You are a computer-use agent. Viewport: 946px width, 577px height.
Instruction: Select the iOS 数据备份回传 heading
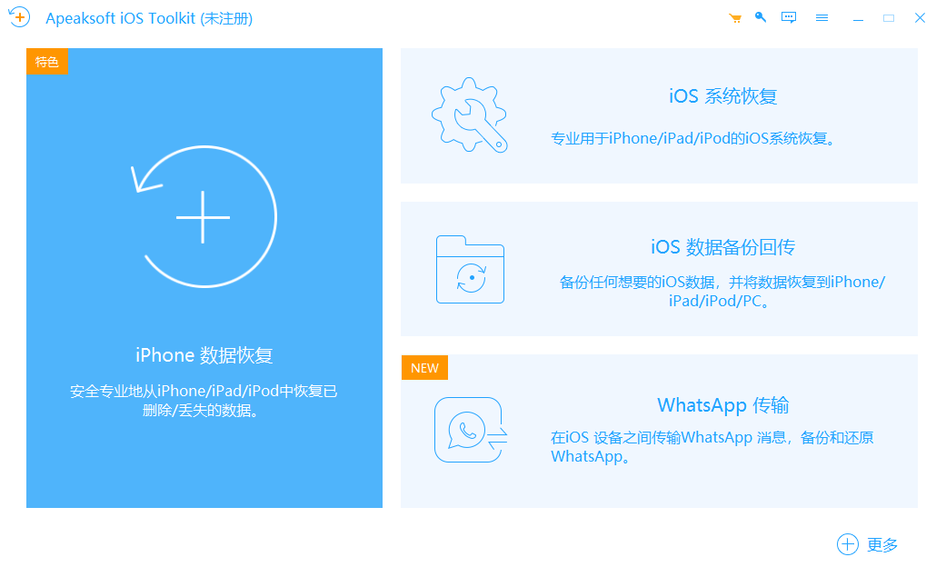point(722,247)
